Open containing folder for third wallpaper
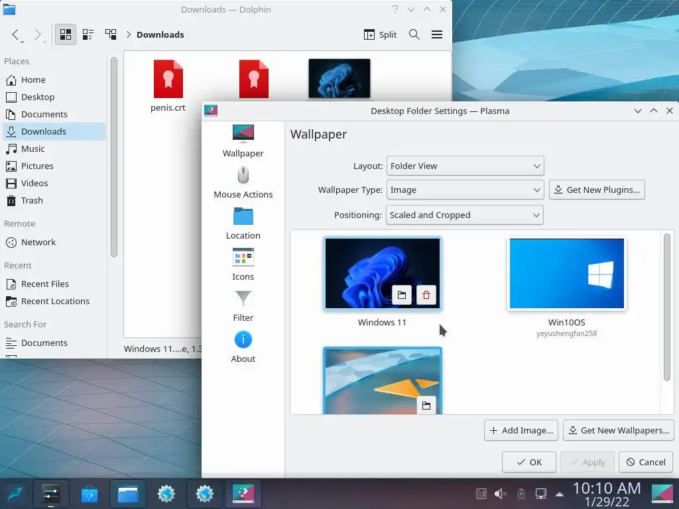679x509 pixels. click(x=426, y=406)
